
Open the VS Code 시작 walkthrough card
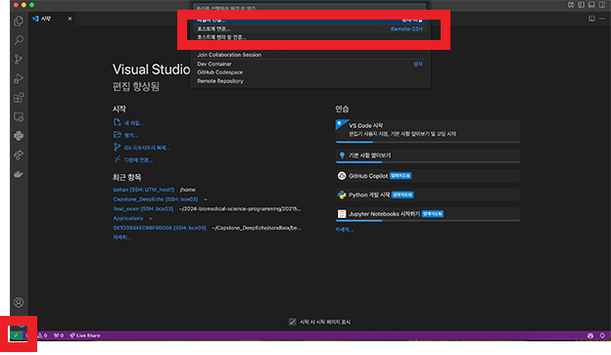[428, 130]
